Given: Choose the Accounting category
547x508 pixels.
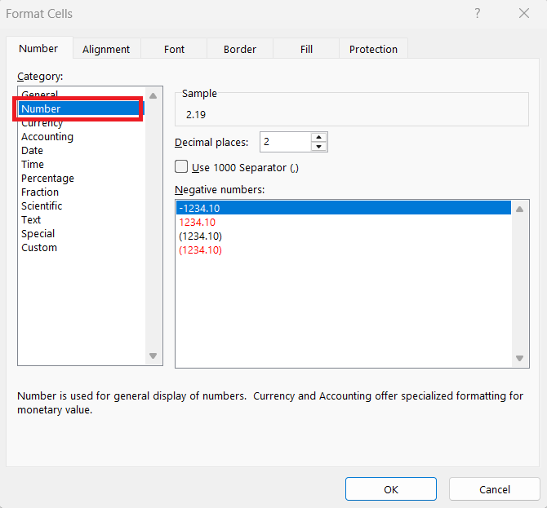Looking at the screenshot, I should tap(82, 137).
